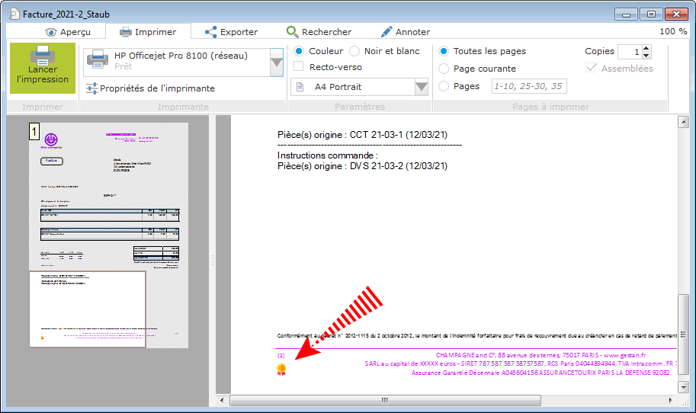Increase the Copies count with up arrow
Viewport: 696px width, 413px height.
coord(646,48)
